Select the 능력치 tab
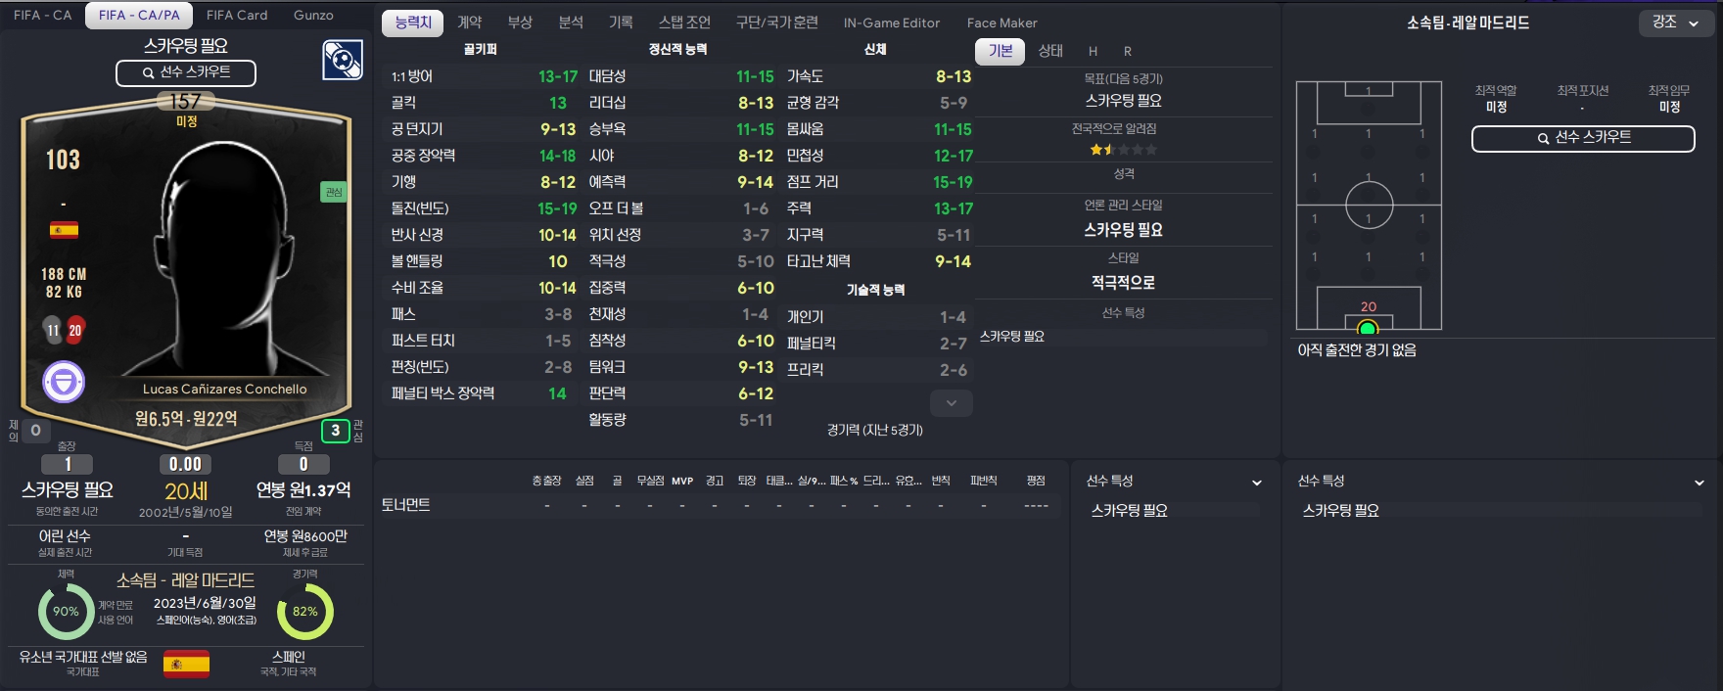Image resolution: width=1723 pixels, height=691 pixels. tap(413, 23)
